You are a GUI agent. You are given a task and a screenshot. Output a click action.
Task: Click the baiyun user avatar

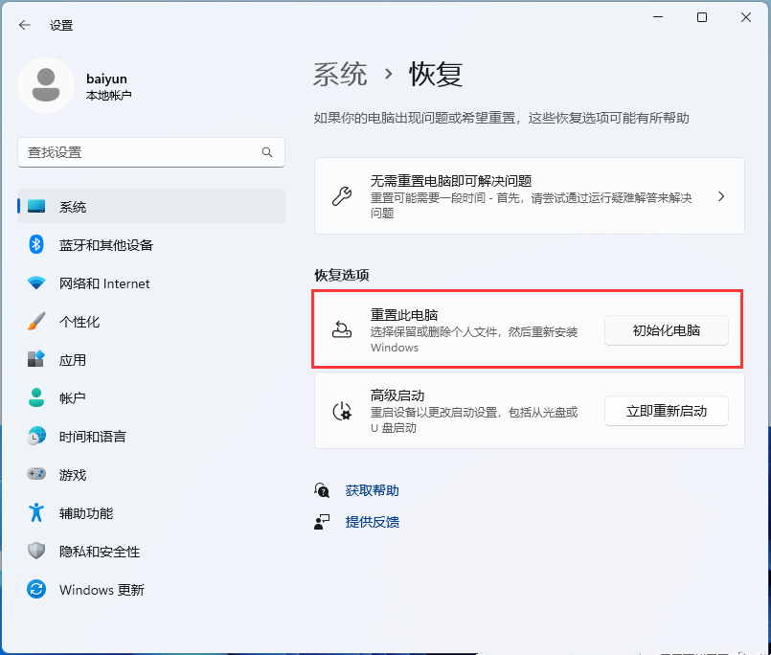tap(46, 85)
